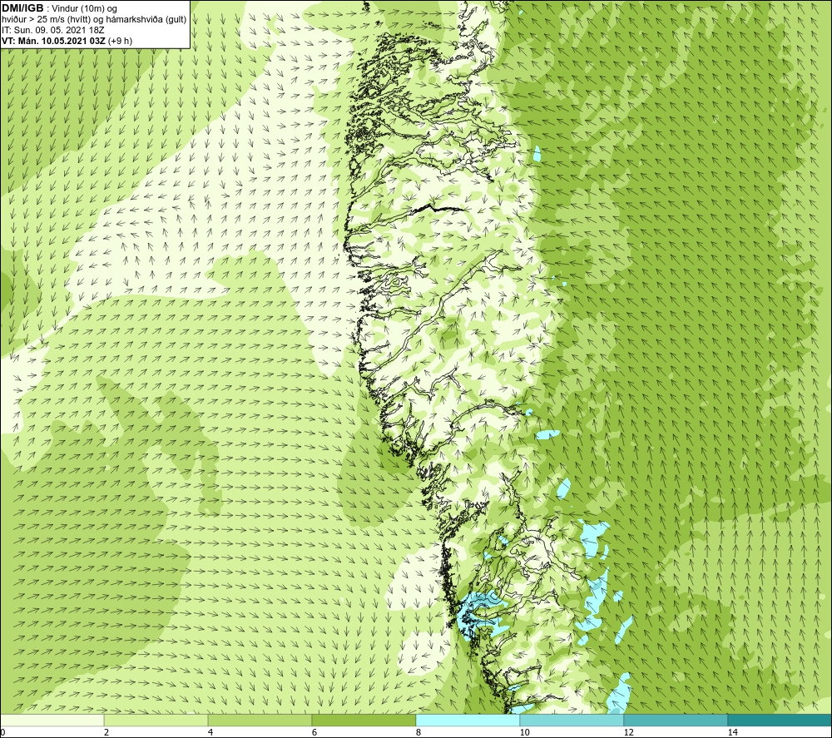Click the DMI/IGB title text
Screen dimensions: 832x738
(x=22, y=8)
